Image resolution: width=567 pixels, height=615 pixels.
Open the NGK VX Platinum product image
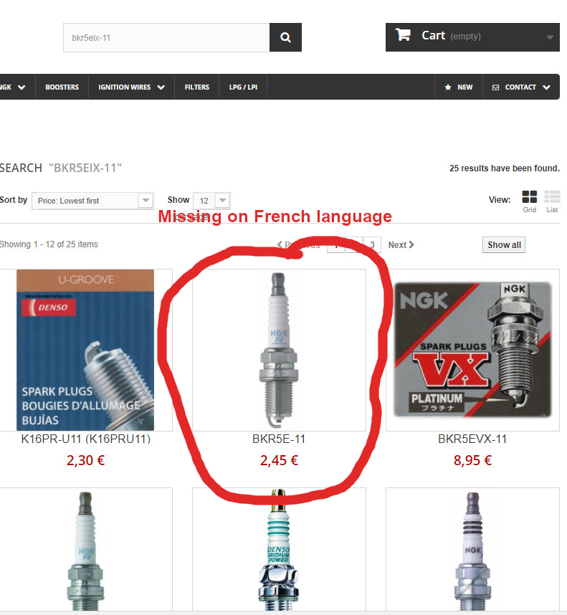[x=472, y=350]
